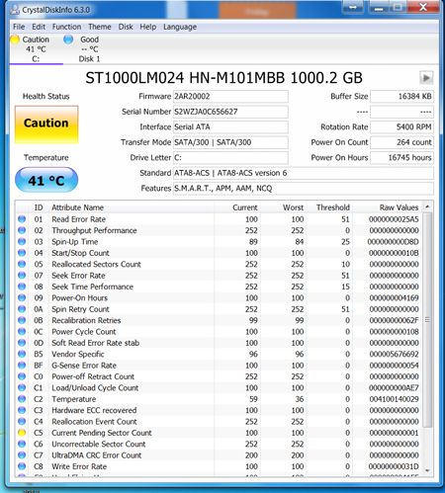
Task: Click the scroll up arrow of attribute list
Action: 427,206
